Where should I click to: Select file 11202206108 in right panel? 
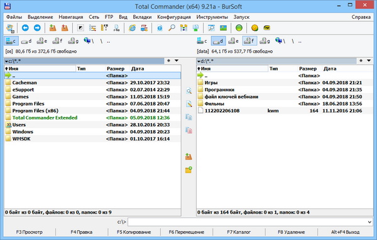[285, 111]
